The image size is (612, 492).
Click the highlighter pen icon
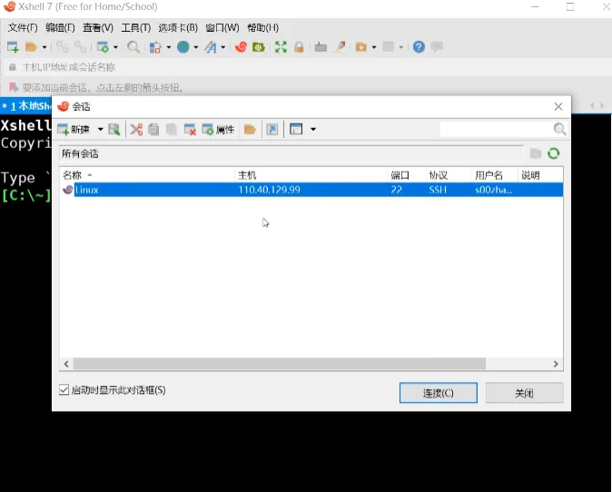[340, 47]
